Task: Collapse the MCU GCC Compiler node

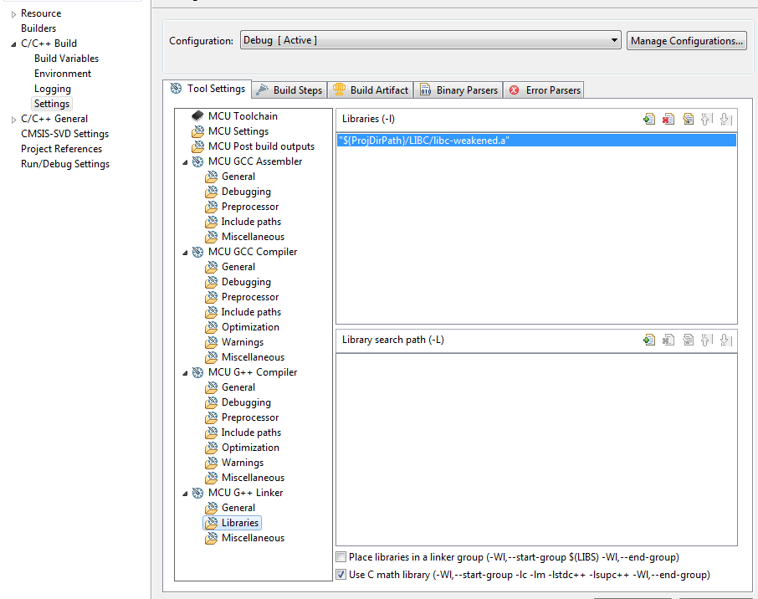Action: click(185, 253)
